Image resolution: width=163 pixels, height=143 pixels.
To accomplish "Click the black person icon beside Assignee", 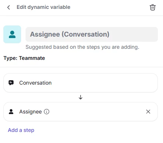I will (11, 112).
